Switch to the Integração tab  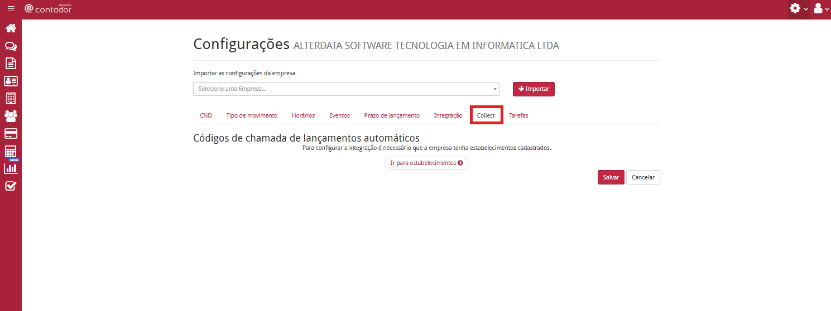(448, 115)
